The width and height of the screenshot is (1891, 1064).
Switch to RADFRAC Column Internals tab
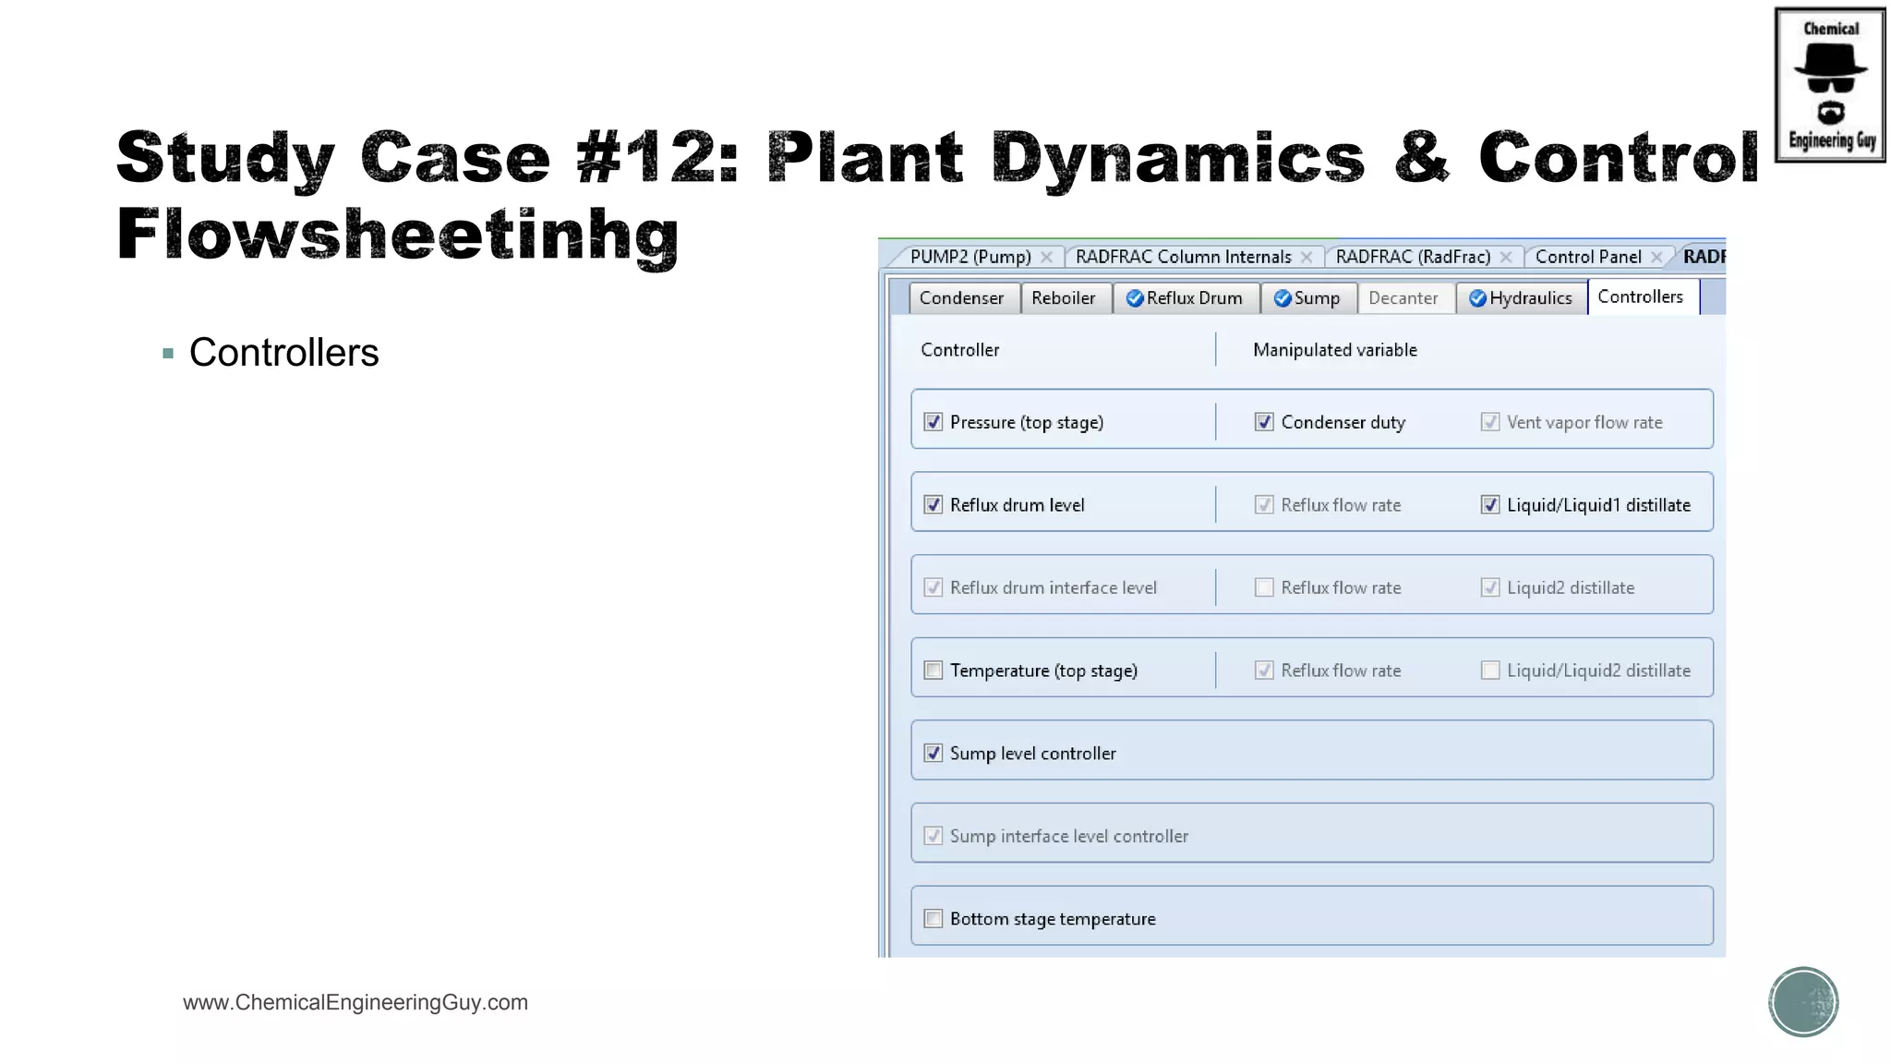tap(1183, 258)
